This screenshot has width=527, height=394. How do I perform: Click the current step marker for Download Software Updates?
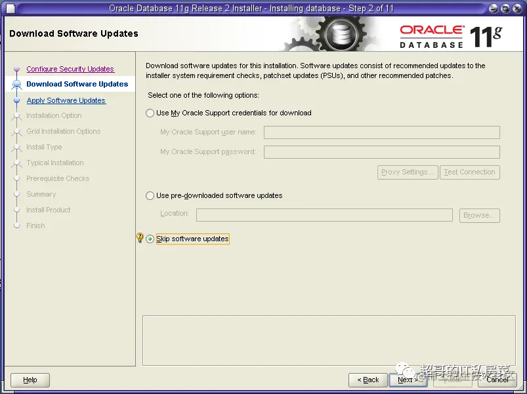point(17,84)
